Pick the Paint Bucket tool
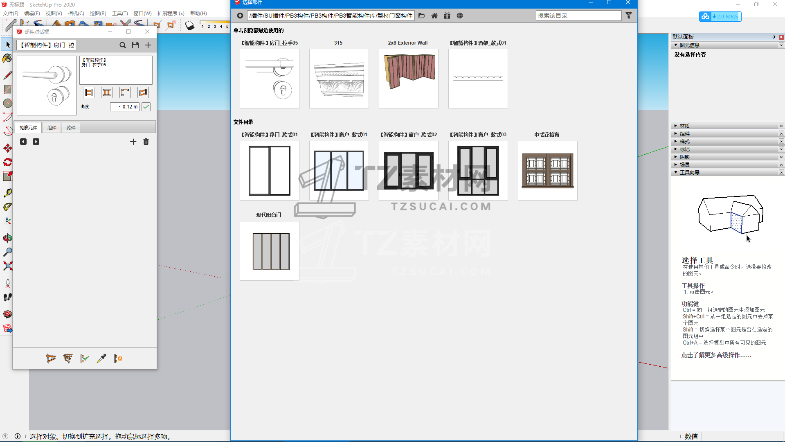The image size is (785, 442). (7, 59)
